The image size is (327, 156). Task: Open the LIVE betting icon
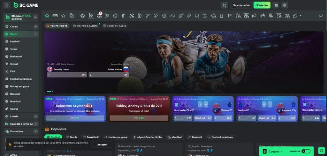[55, 16]
